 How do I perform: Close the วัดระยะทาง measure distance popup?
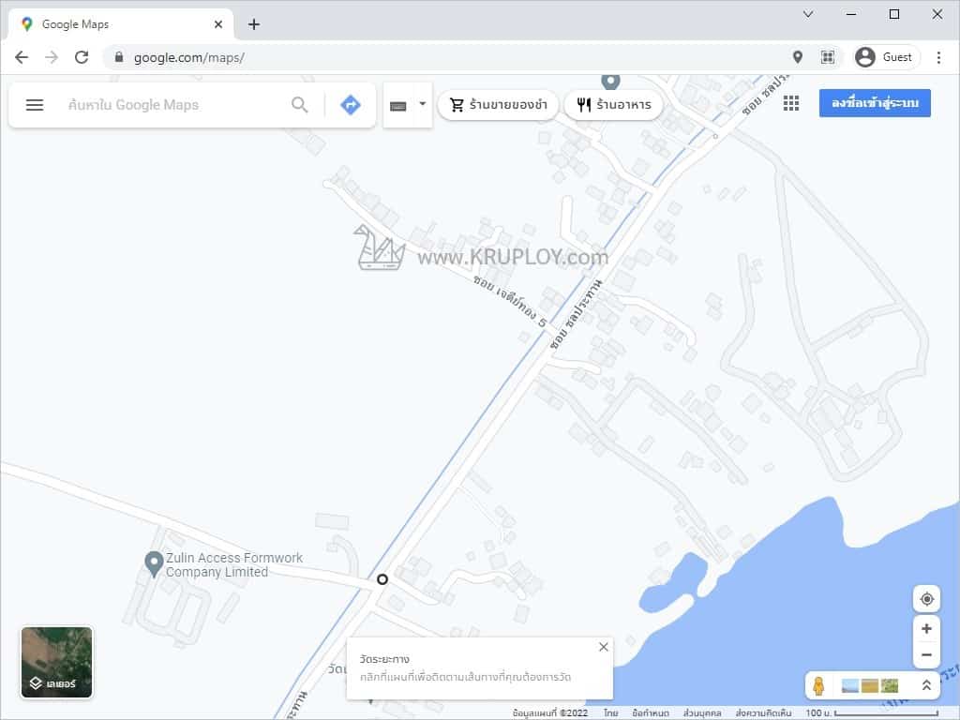pyautogui.click(x=604, y=647)
